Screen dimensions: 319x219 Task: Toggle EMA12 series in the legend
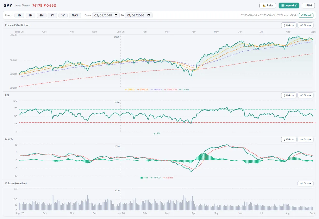[130, 89]
